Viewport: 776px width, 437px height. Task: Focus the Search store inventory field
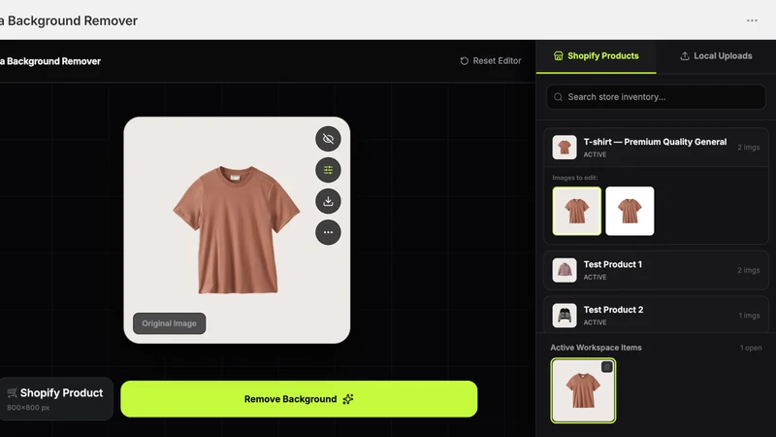pyautogui.click(x=657, y=97)
